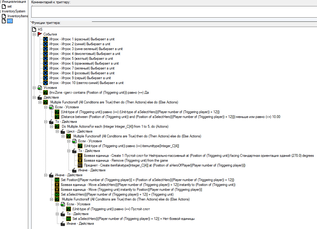Collapse the Цикл - Действия node
The width and height of the screenshot is (317, 229).
pos(57,131)
